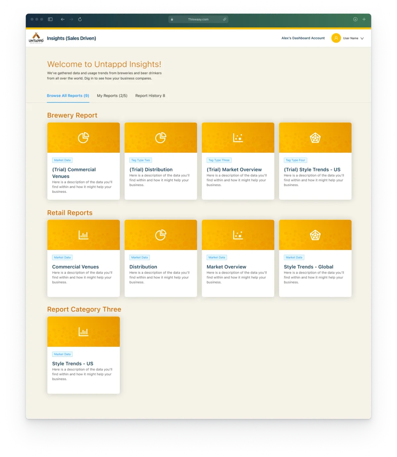Open Commercial Venues retail report title
The height and width of the screenshot is (457, 397).
pos(75,267)
